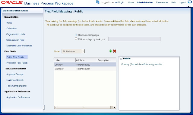
Task: Open the Calendars link
Action: (11, 28)
